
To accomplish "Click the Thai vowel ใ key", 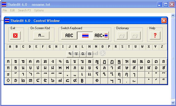I will pos(104,74).
